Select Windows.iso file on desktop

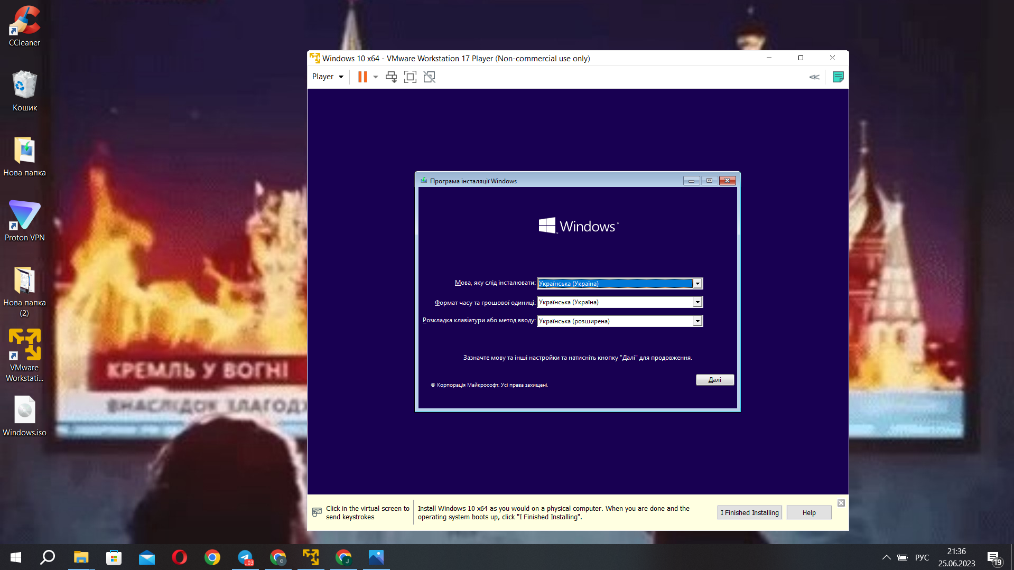(x=24, y=417)
